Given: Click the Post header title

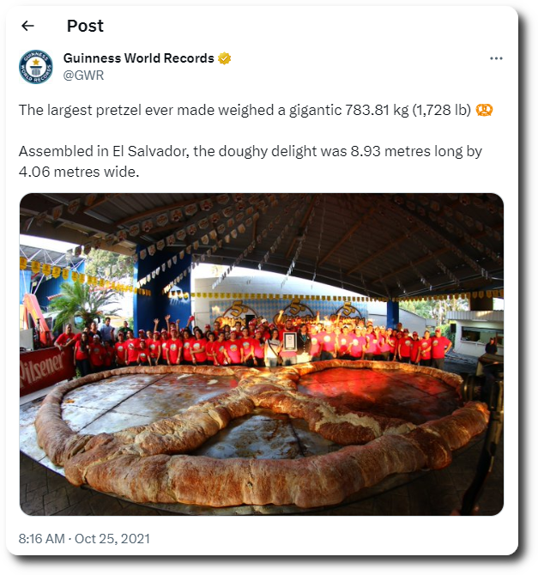Looking at the screenshot, I should pyautogui.click(x=85, y=26).
